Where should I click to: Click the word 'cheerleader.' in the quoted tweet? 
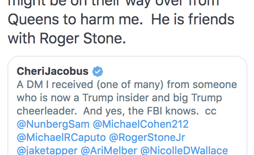[47, 111]
